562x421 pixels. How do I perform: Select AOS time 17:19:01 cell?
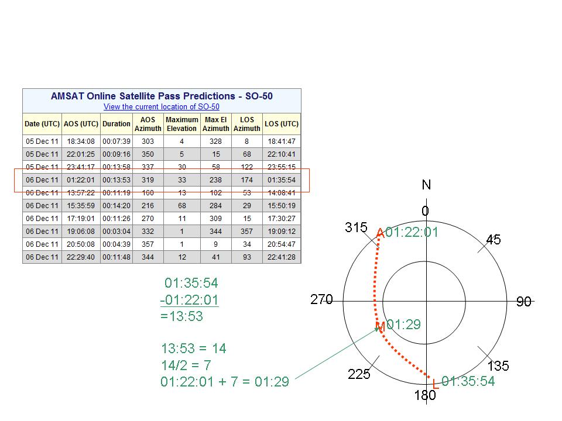[x=81, y=219]
